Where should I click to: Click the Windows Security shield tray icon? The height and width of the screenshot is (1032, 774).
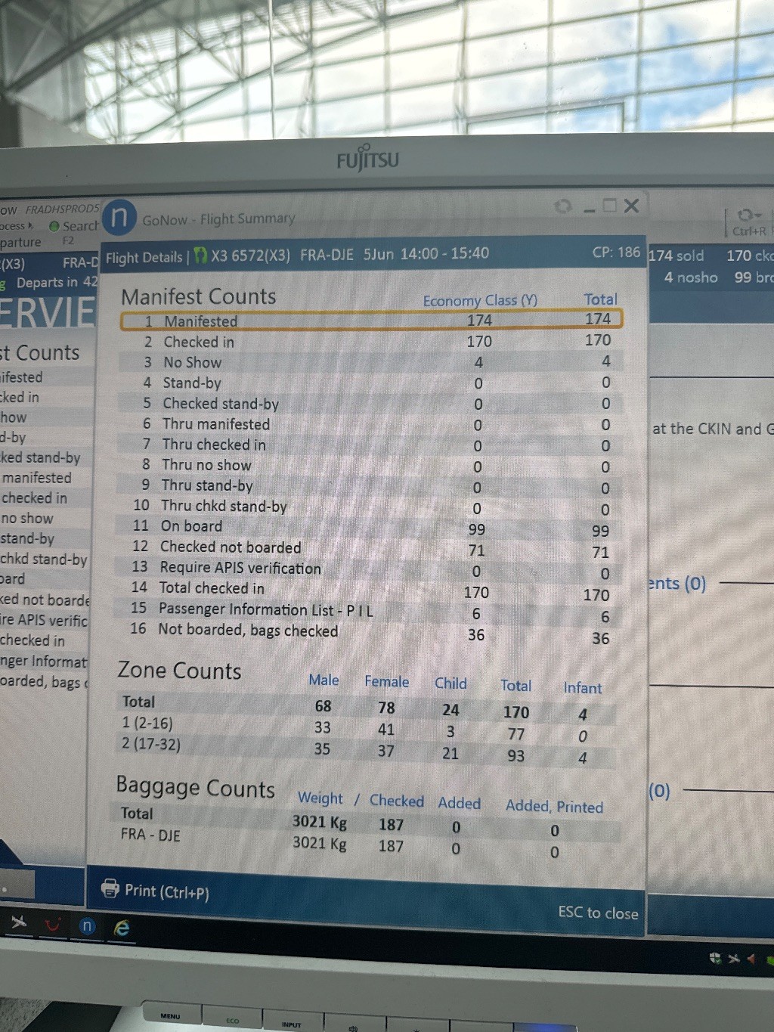tap(715, 958)
